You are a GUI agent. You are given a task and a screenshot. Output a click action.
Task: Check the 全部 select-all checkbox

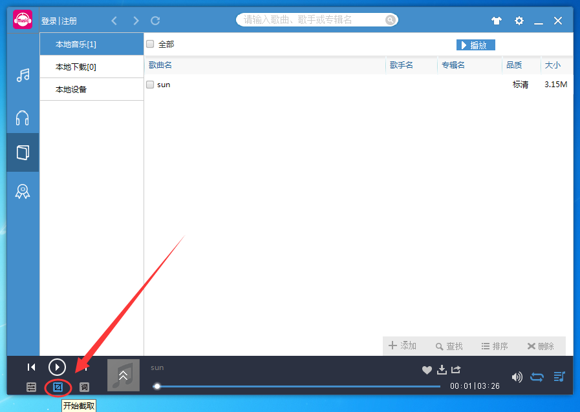149,45
